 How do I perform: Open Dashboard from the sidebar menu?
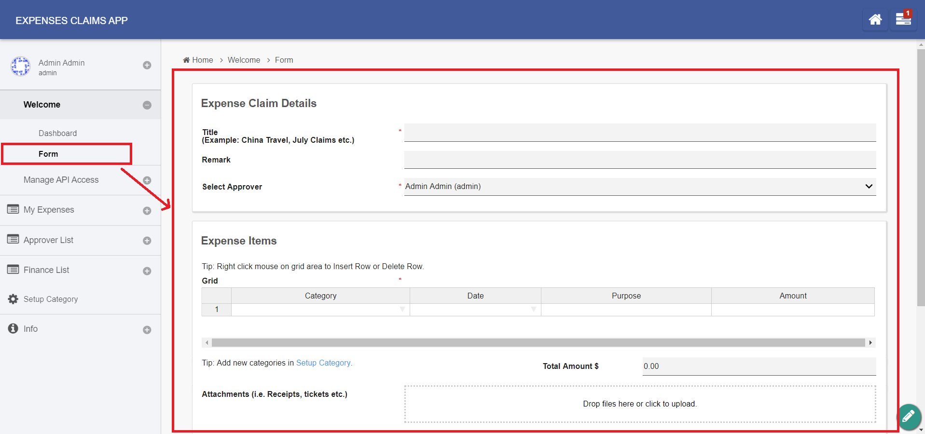coord(57,133)
